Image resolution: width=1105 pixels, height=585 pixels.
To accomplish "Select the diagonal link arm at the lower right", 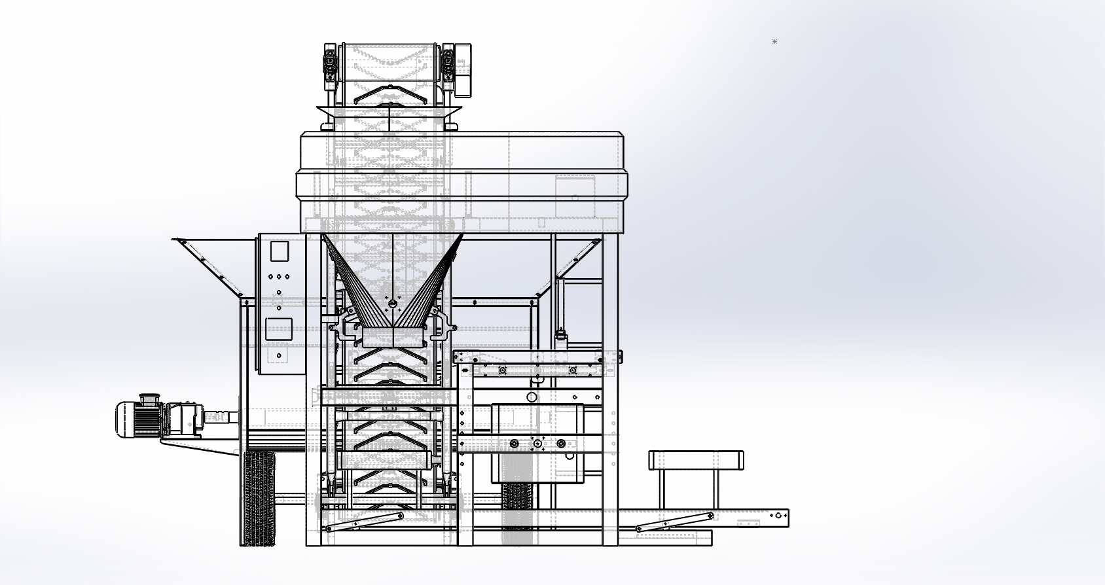I will click(675, 522).
